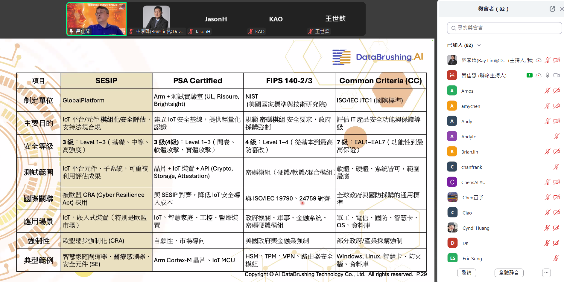Click the search participants field
The image size is (564, 282).
point(504,28)
